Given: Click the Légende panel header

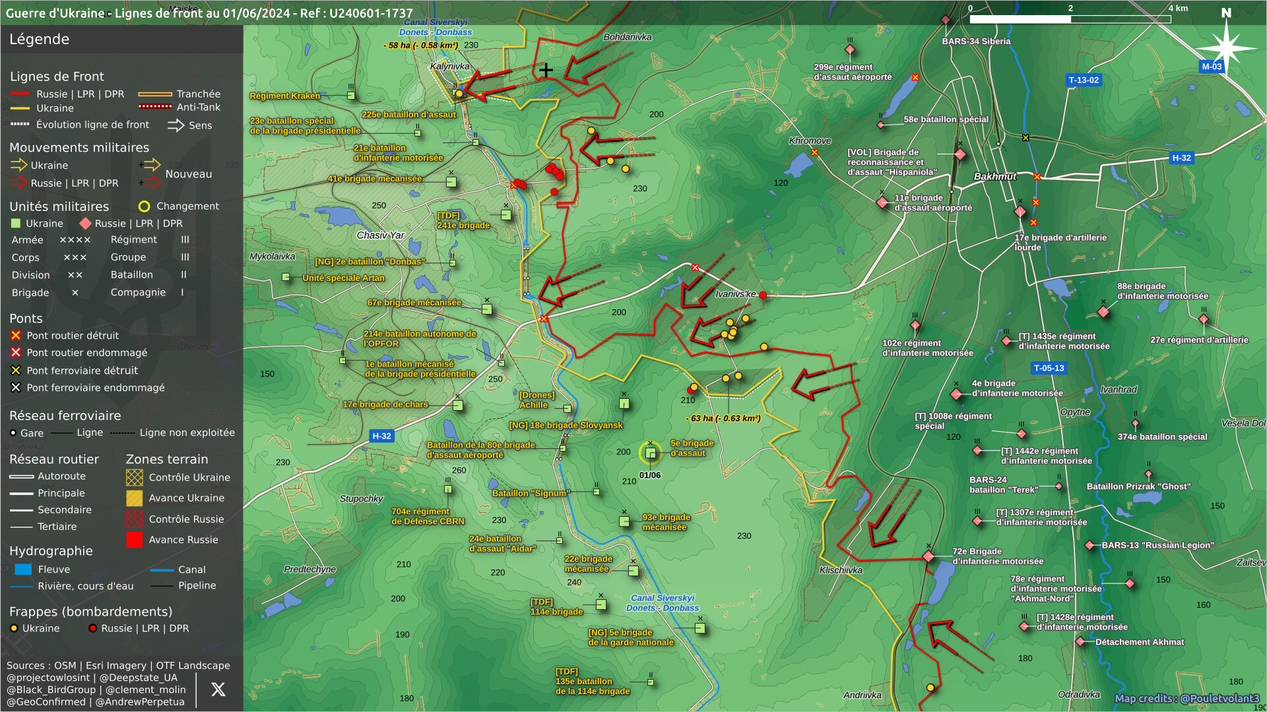Looking at the screenshot, I should 40,40.
